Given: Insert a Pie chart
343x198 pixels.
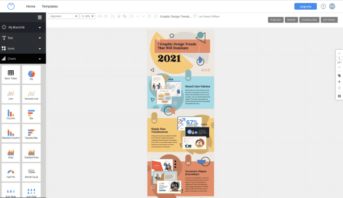Looking at the screenshot, I should click(x=31, y=75).
